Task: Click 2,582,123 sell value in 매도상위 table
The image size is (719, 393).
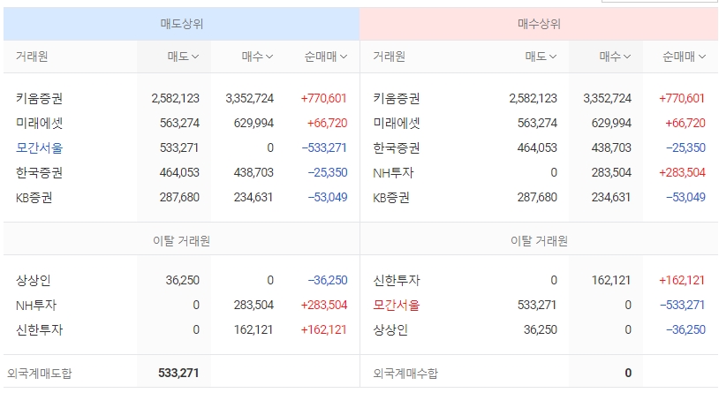Action: [175, 98]
